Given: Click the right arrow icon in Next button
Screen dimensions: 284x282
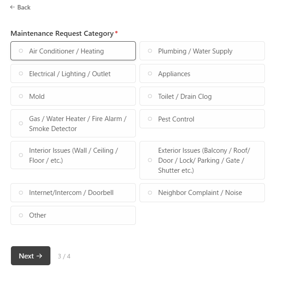Looking at the screenshot, I should tap(40, 256).
